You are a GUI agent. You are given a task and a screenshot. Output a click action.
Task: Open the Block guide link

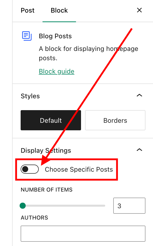(57, 71)
